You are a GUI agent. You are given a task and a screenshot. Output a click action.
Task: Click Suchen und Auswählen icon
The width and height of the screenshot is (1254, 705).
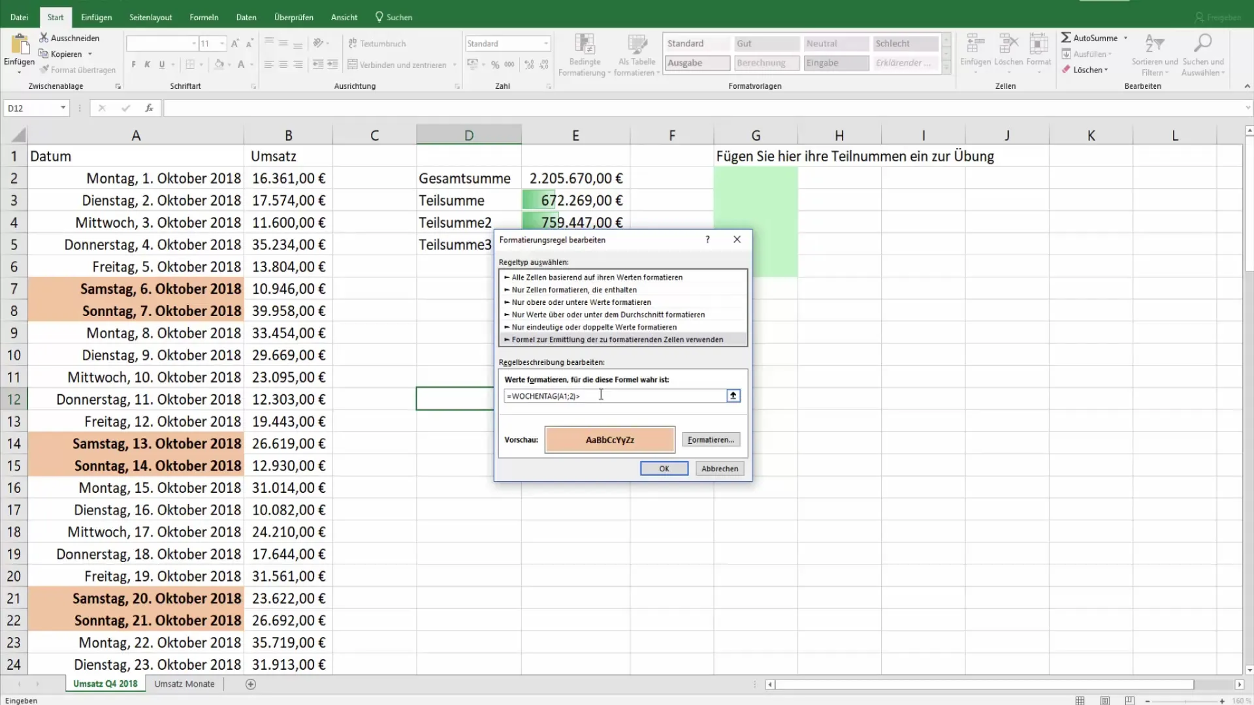click(x=1202, y=44)
